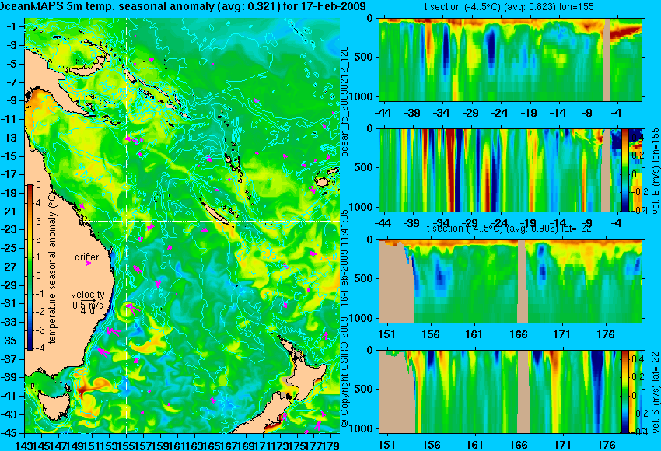This screenshot has width=661, height=451.
Task: Click the 'drifter' legend label
Action: click(x=87, y=257)
